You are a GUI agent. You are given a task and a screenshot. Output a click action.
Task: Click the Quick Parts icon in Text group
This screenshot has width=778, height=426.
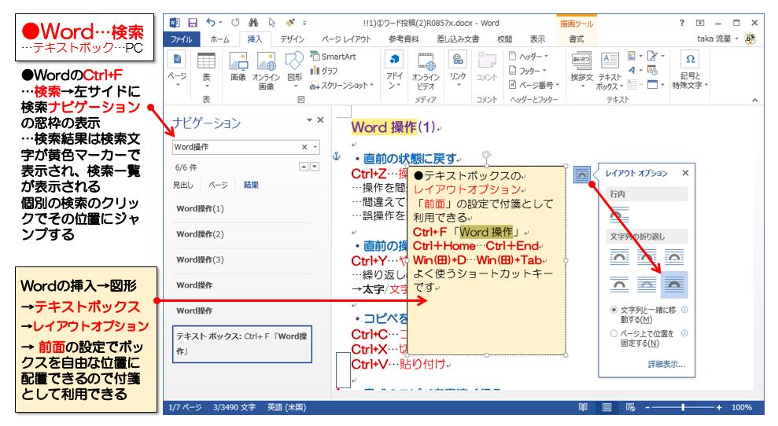pos(632,56)
